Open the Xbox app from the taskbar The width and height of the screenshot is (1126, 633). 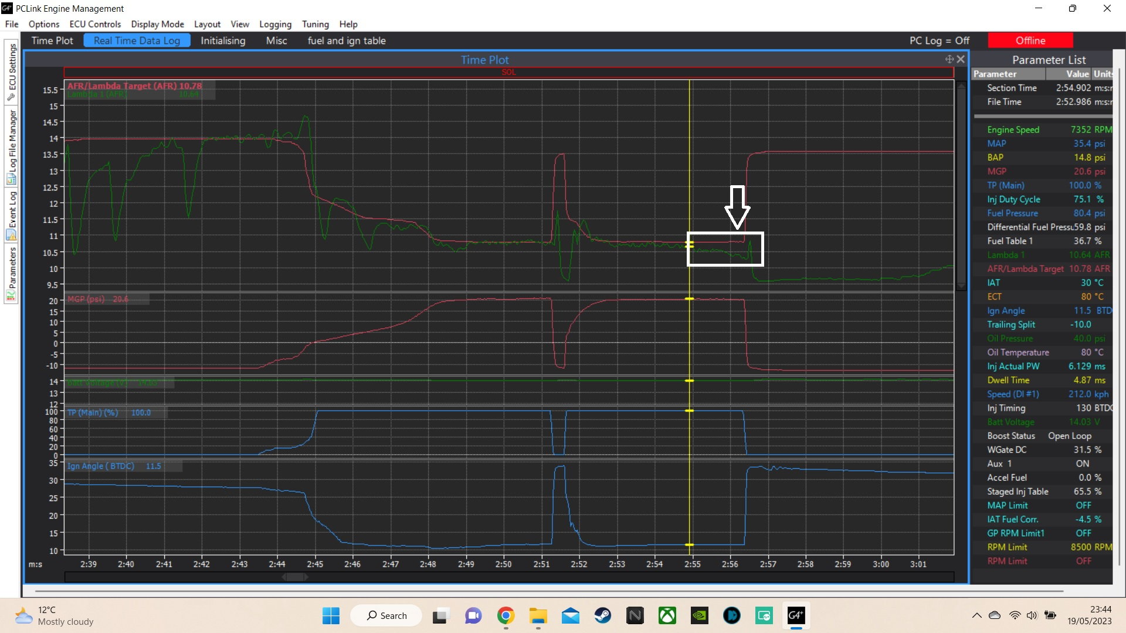pyautogui.click(x=667, y=615)
